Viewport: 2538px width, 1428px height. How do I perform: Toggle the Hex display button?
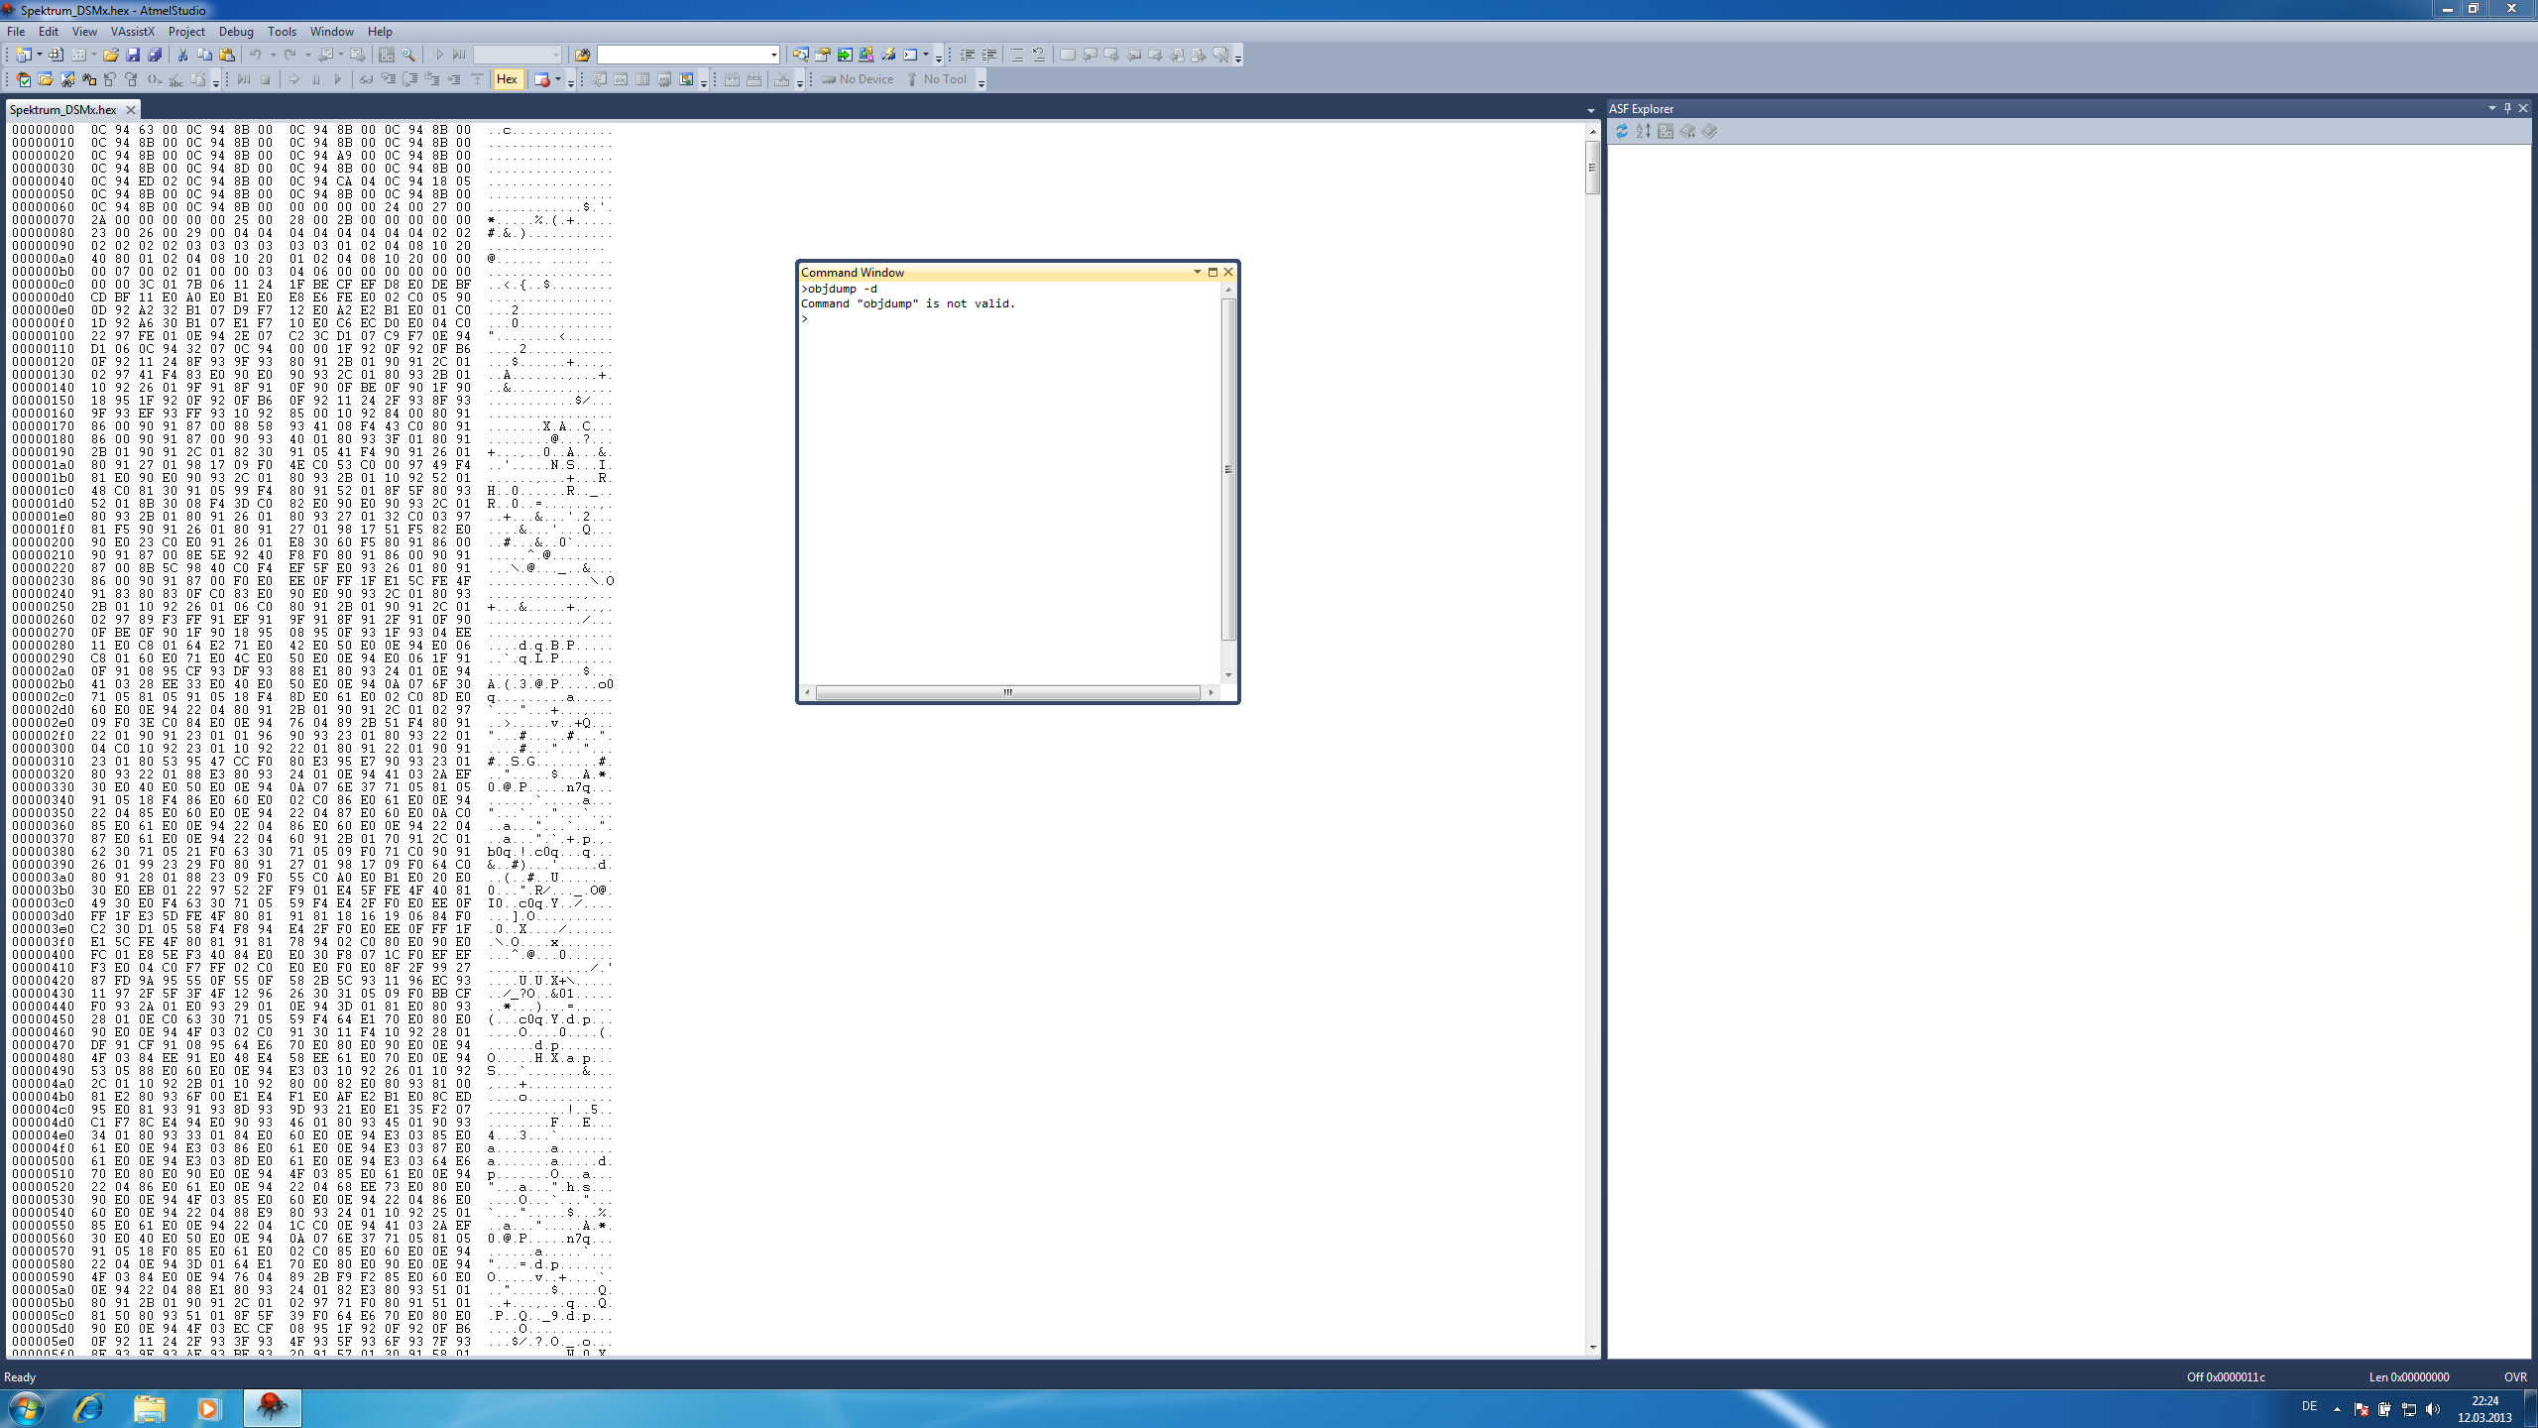507,79
